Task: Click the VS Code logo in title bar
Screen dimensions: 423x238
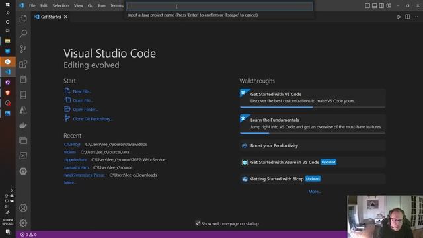Action: point(21,5)
